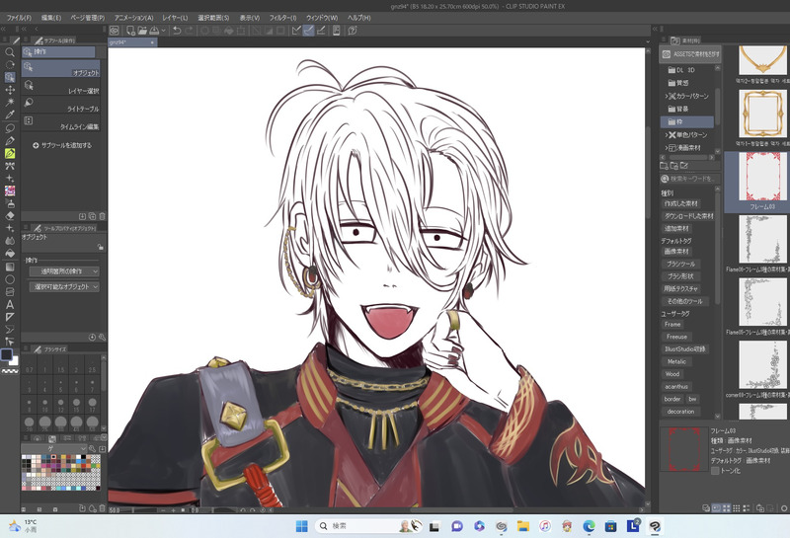Open the レイヤー(L) menu
Image resolution: width=790 pixels, height=538 pixels.
click(175, 18)
